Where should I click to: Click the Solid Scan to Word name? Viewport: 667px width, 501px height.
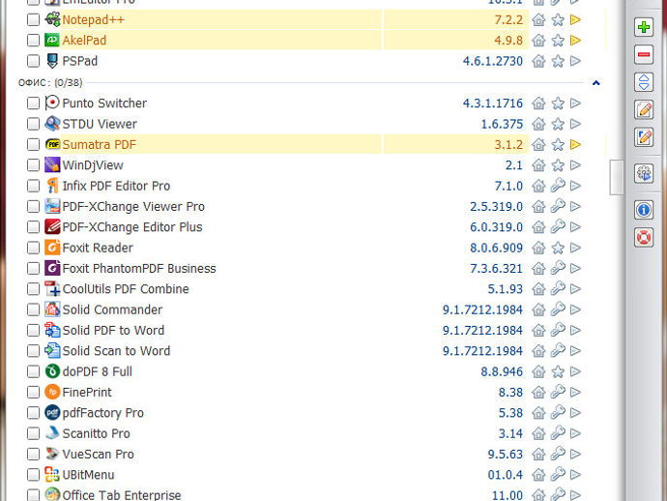point(116,351)
